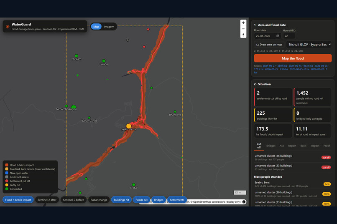Select the green Bhanjyang settlement marker
The height and width of the screenshot is (224, 337).
(175, 112)
